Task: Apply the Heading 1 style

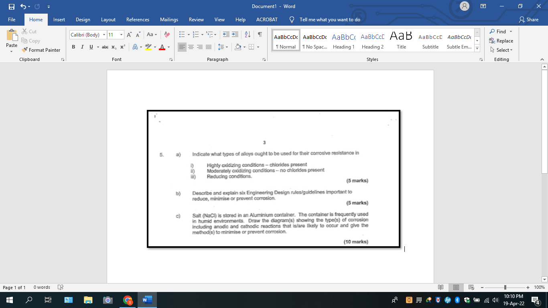Action: tap(343, 40)
